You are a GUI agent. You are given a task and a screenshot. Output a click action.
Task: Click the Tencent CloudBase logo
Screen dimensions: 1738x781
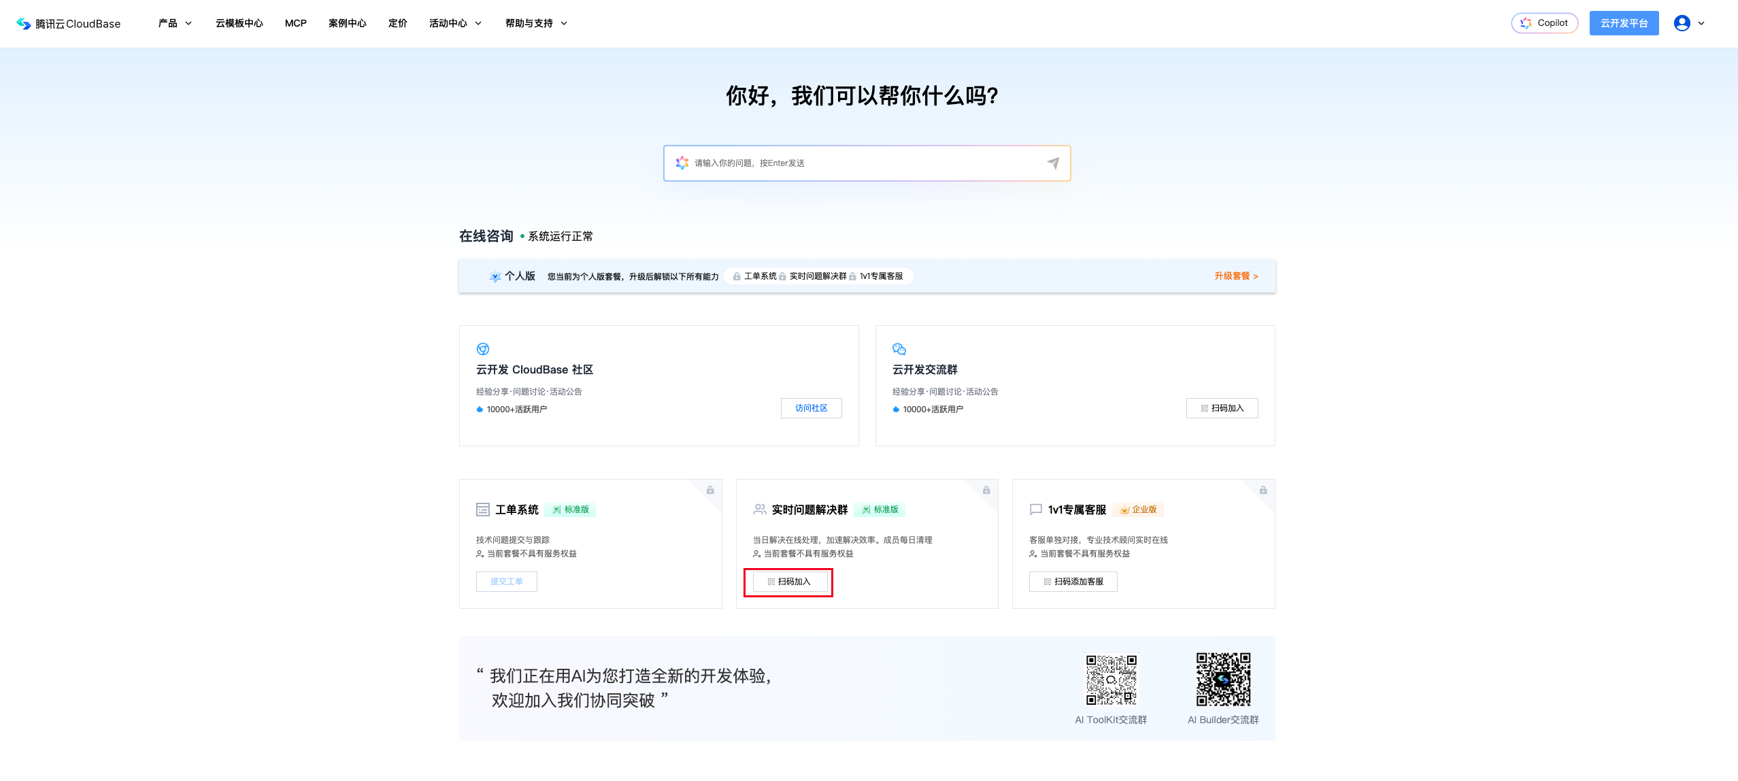pos(68,24)
